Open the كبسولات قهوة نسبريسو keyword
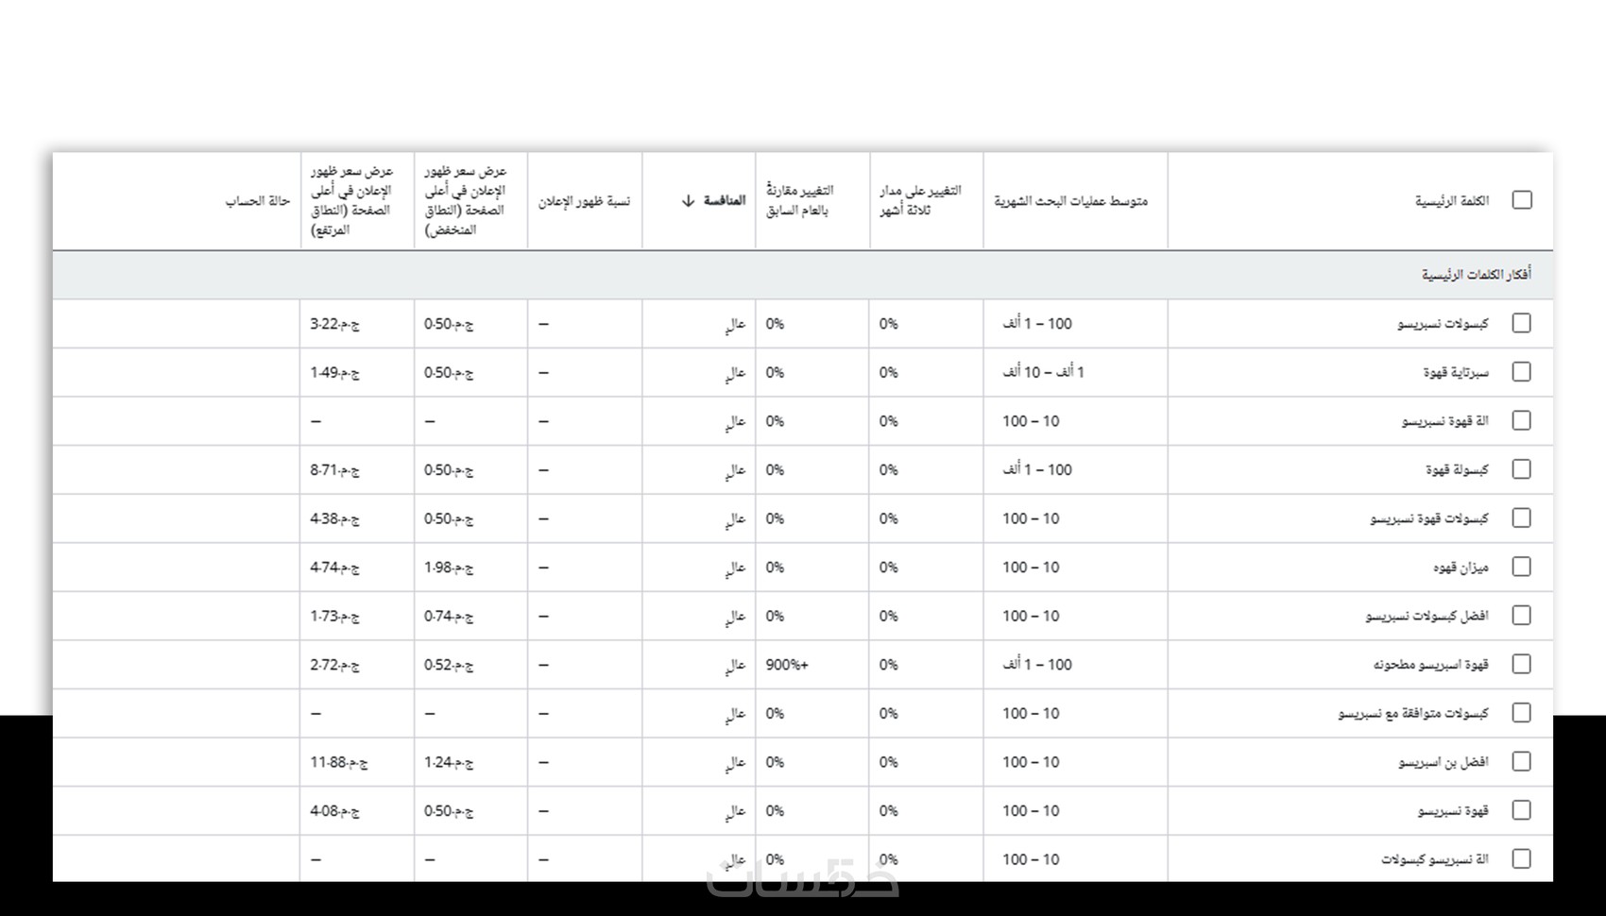The width and height of the screenshot is (1606, 916). tap(1429, 518)
